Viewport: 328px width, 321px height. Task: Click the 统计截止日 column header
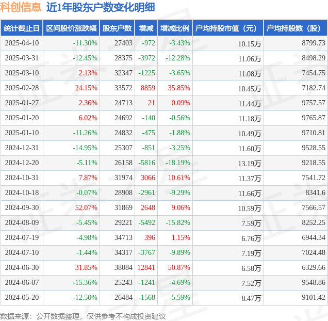click(x=22, y=28)
